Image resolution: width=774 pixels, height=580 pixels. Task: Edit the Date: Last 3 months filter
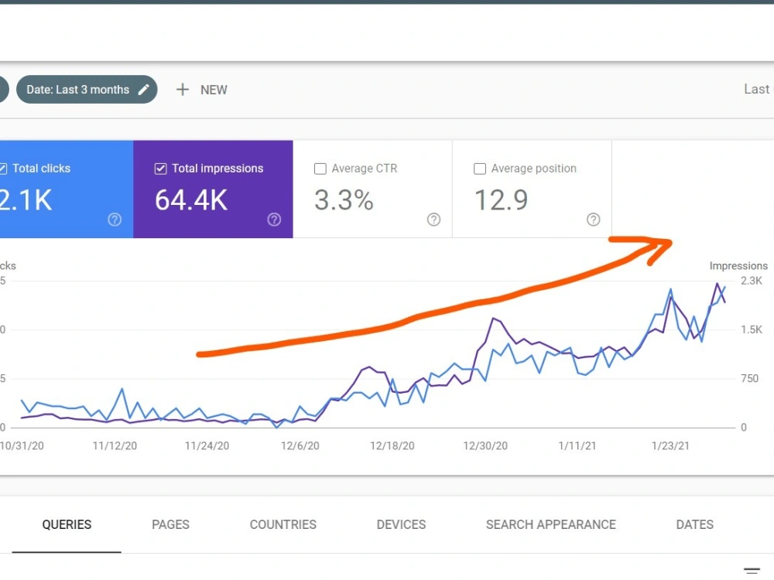coord(87,89)
